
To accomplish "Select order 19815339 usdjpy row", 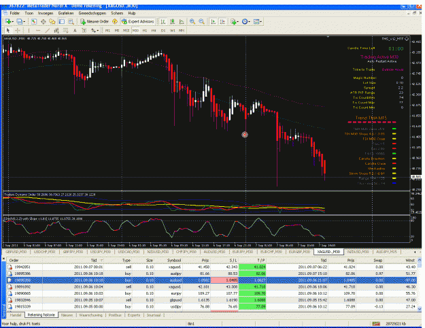I will (211, 307).
